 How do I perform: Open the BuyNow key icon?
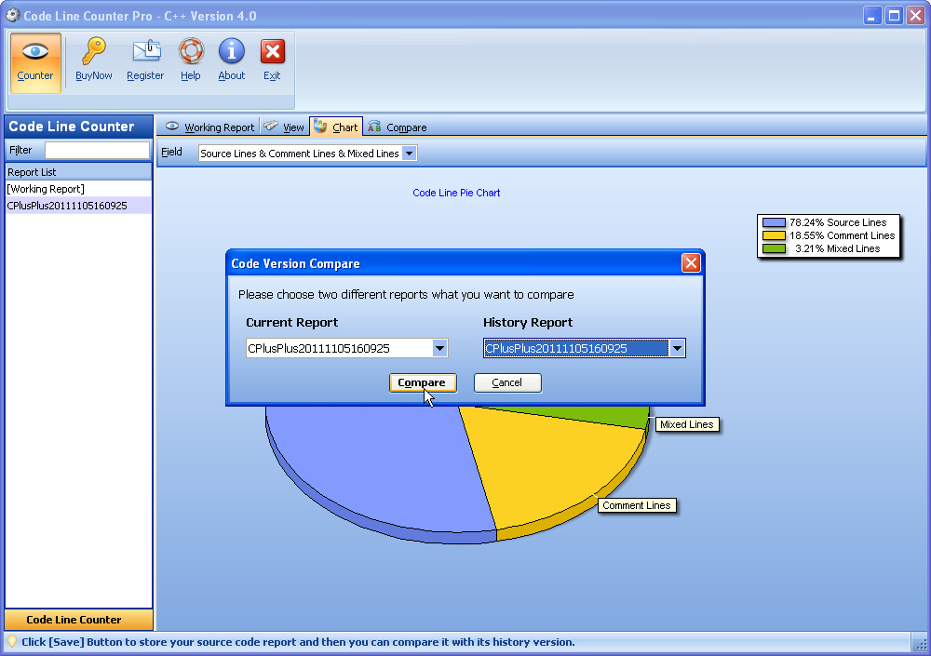[94, 51]
